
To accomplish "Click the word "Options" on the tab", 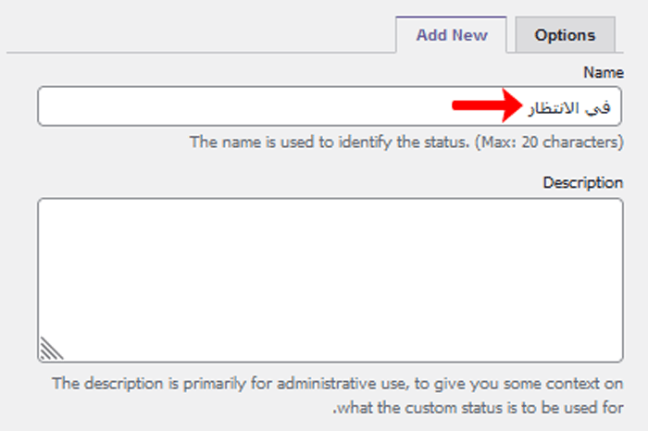I will (565, 35).
